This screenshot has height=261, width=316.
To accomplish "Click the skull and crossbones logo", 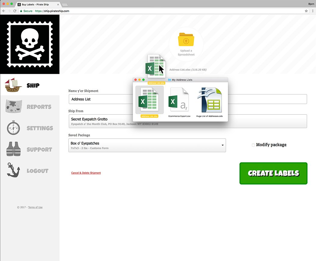I will pos(29,44).
